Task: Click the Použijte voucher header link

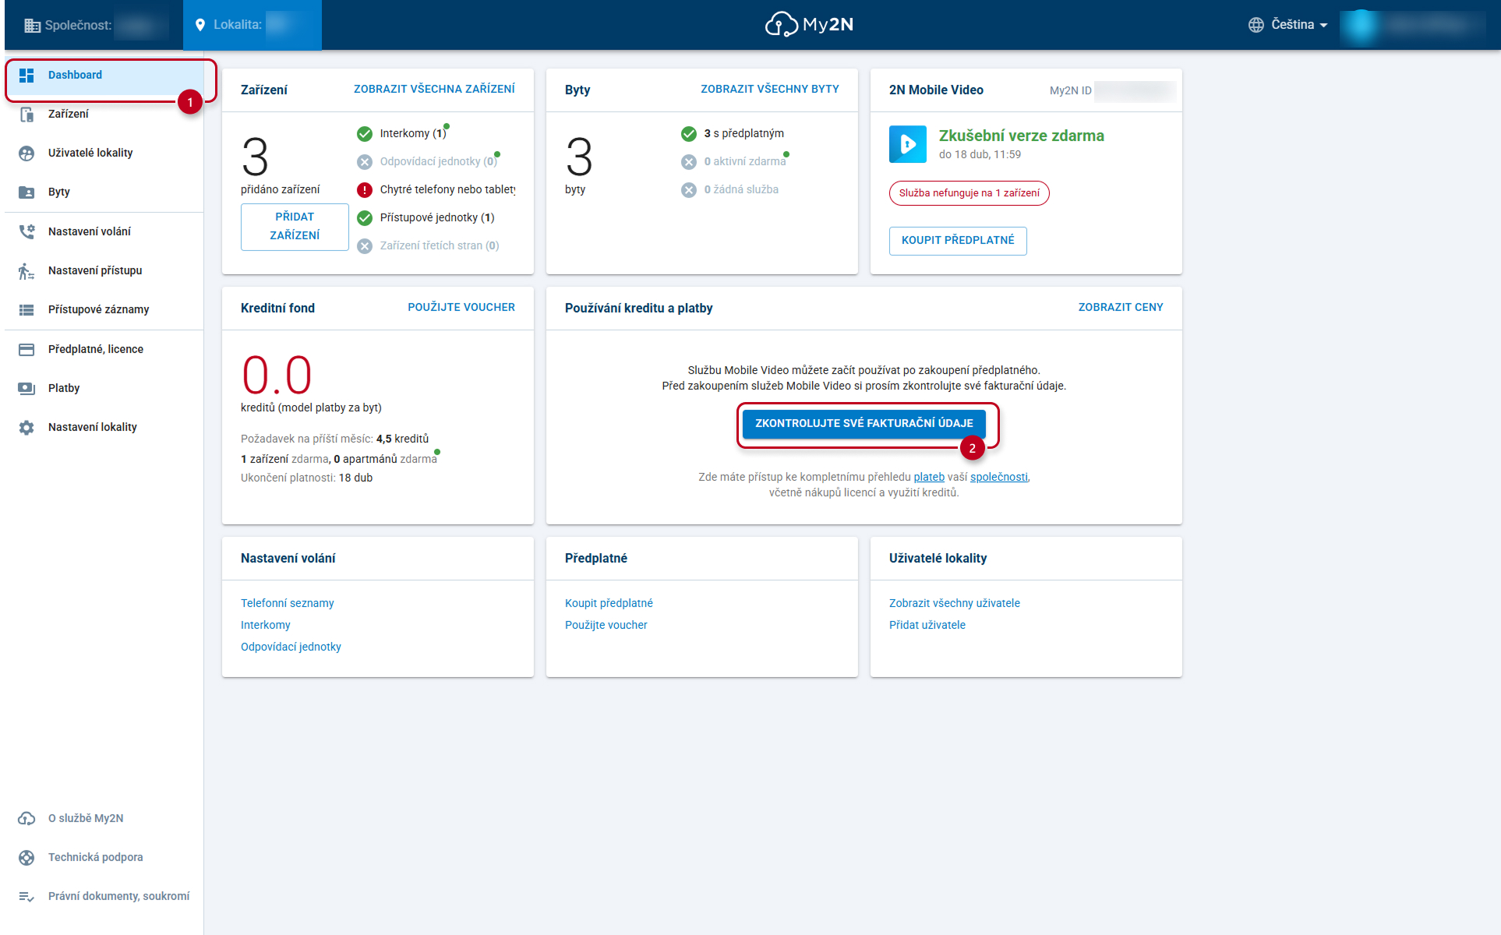Action: (x=461, y=308)
